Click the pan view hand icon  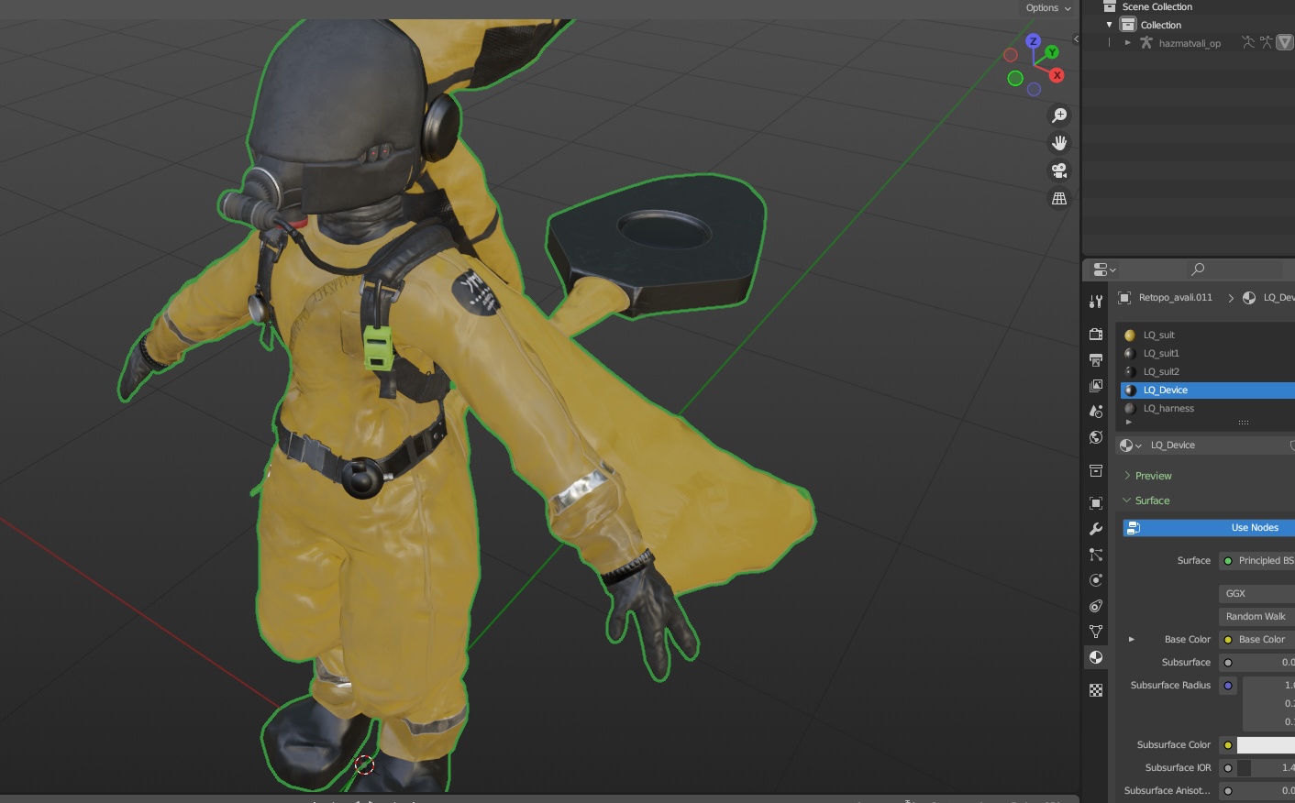(1059, 143)
